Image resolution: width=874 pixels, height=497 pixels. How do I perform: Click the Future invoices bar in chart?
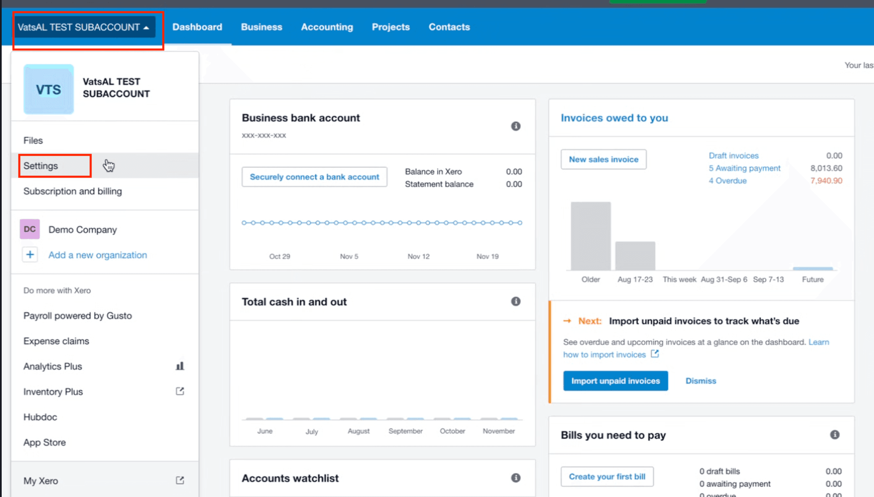pos(813,269)
